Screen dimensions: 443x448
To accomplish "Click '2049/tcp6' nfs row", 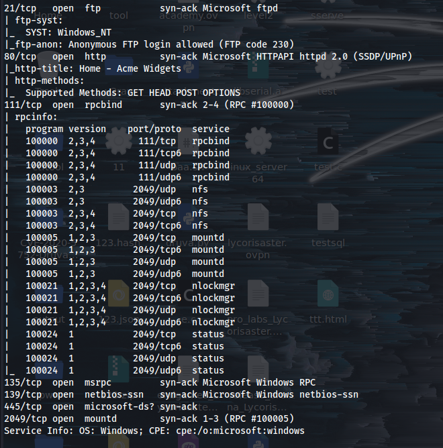I will (x=117, y=226).
